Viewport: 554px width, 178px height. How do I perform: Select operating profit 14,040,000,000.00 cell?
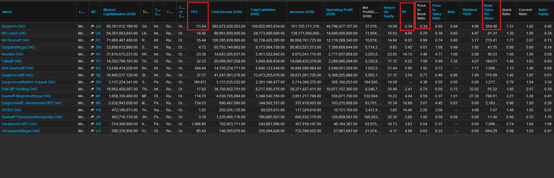[342, 33]
